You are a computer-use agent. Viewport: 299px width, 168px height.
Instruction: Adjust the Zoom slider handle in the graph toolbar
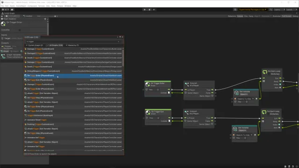(x=55, y=16)
